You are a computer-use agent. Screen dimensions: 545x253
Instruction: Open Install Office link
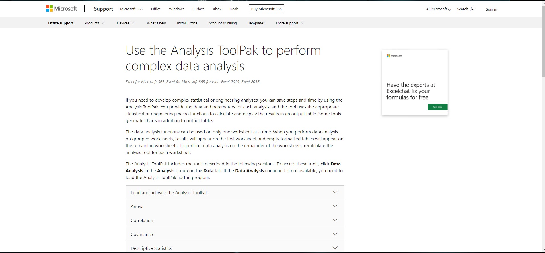coord(187,23)
